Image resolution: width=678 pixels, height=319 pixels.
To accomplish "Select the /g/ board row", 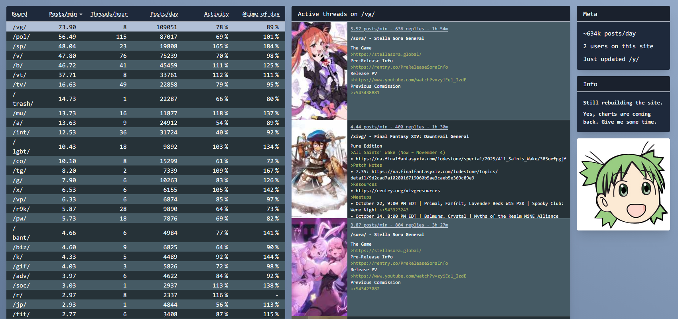I will 146,180.
